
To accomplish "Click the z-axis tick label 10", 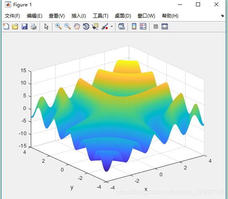I will click(x=23, y=83).
